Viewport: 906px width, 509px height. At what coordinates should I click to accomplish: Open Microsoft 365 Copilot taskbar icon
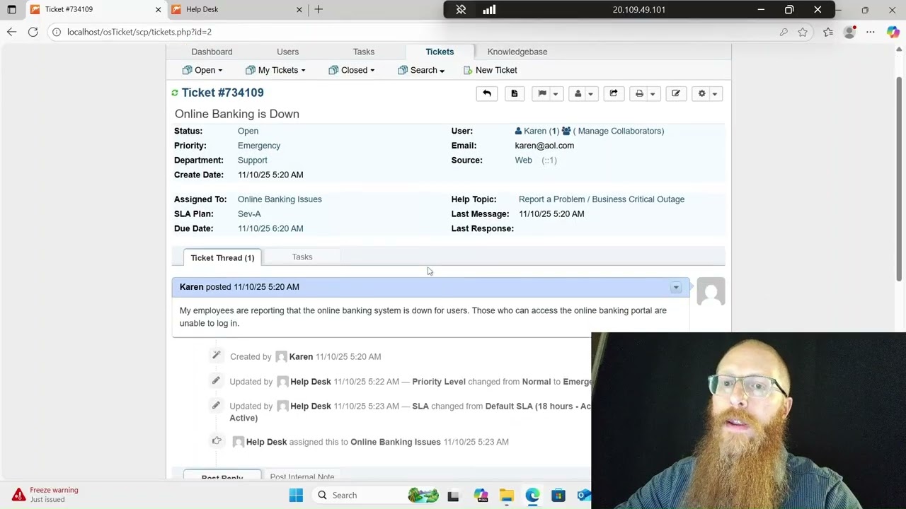pyautogui.click(x=481, y=495)
